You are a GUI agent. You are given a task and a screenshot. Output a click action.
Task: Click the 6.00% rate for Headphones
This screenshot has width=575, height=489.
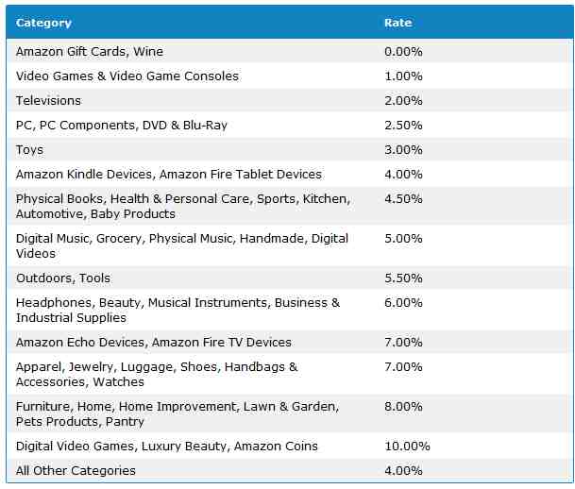coord(403,303)
